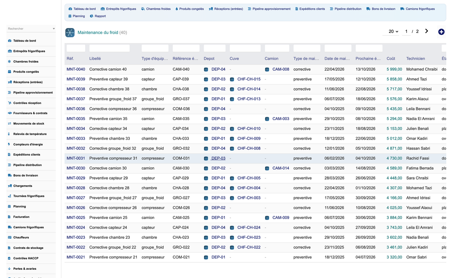Go to next page with chevron arrow
This screenshot has height=278, width=450.
pos(427,31)
